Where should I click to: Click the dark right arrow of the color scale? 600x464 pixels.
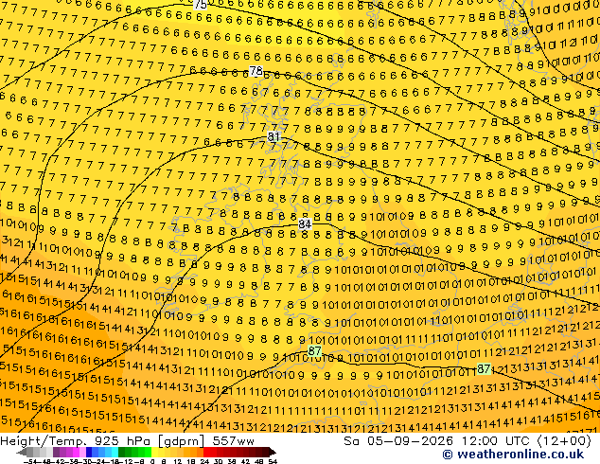tap(273, 452)
